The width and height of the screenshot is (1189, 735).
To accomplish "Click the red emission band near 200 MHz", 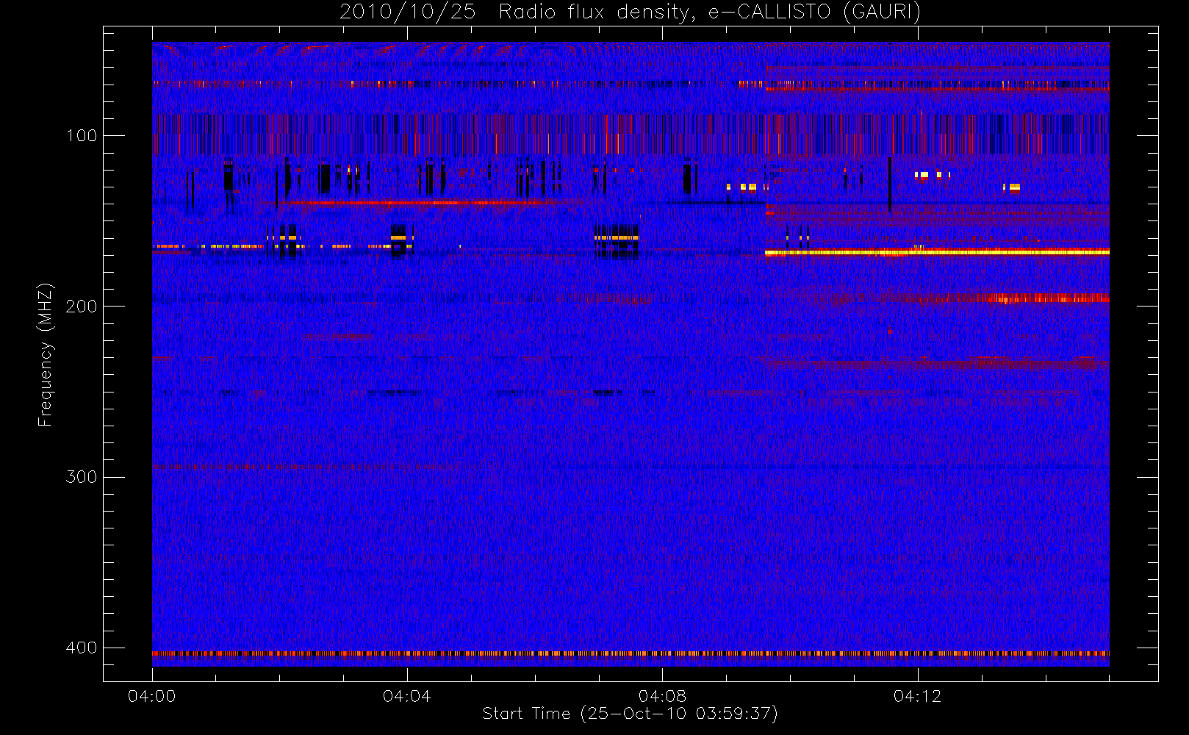I will 1043,298.
